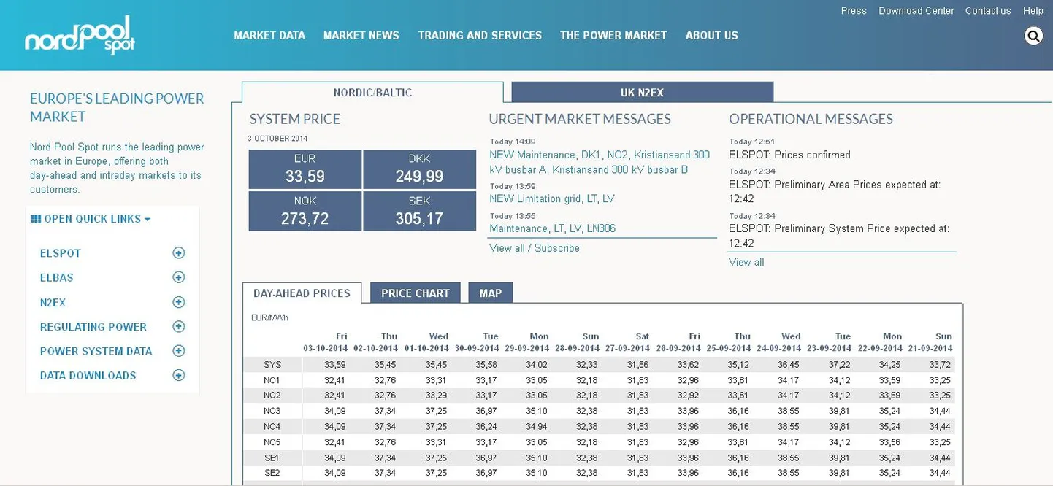This screenshot has width=1053, height=486.
Task: Collapse the Open Quick Links dropdown arrow
Action: pos(148,220)
